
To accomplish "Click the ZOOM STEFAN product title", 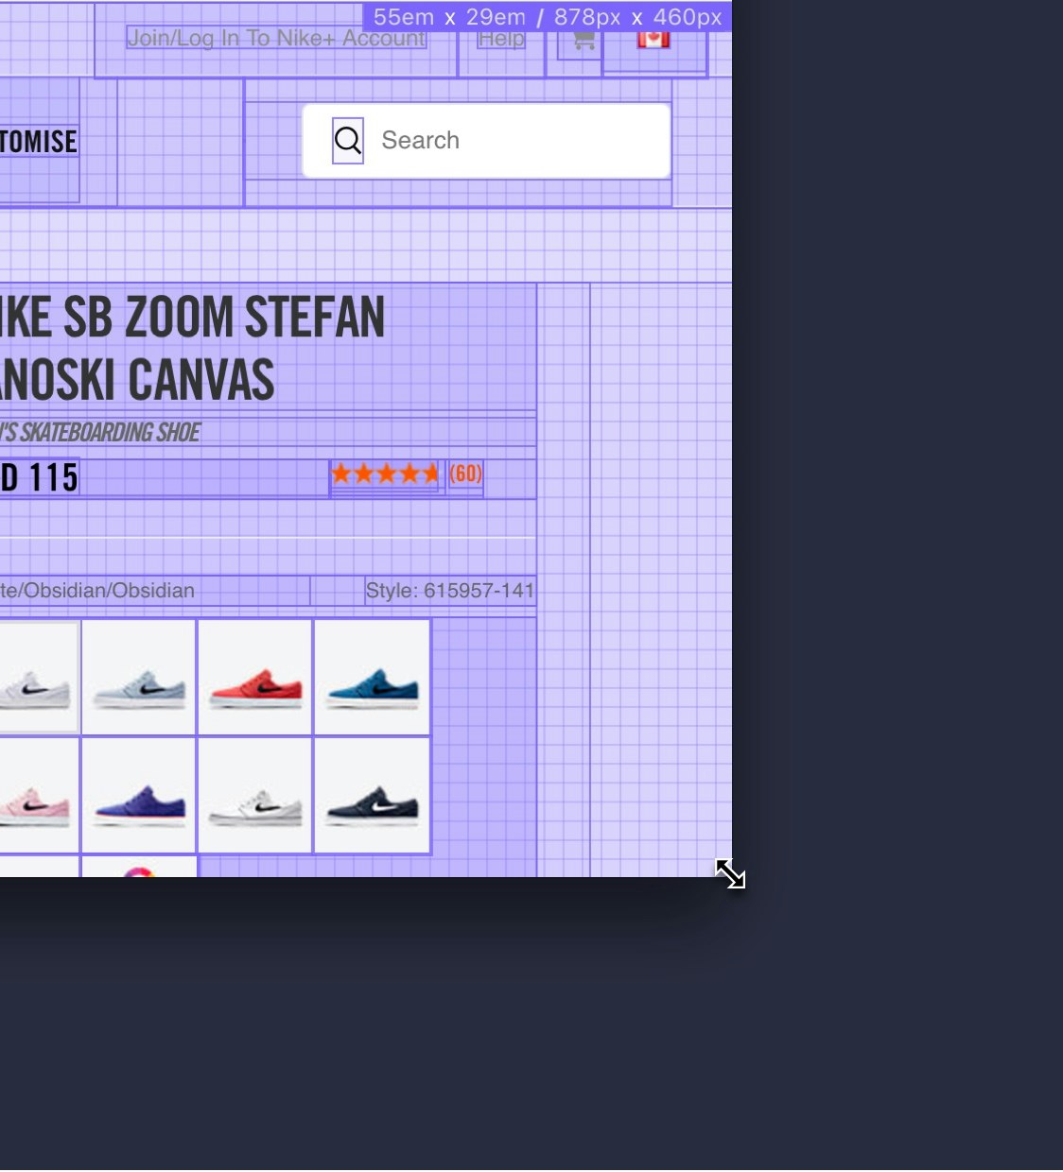I will tap(255, 317).
